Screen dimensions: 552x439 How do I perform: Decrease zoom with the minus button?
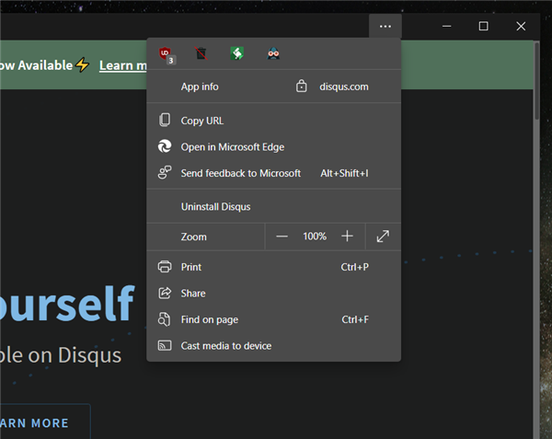click(282, 237)
